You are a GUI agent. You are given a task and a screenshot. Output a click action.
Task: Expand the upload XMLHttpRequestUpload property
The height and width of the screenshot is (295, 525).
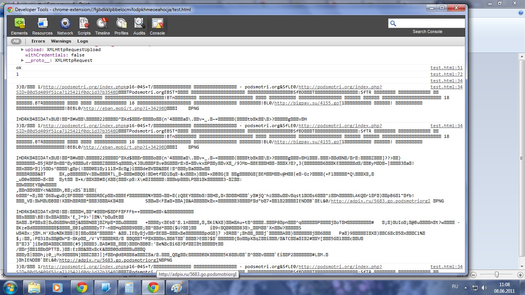(22, 50)
